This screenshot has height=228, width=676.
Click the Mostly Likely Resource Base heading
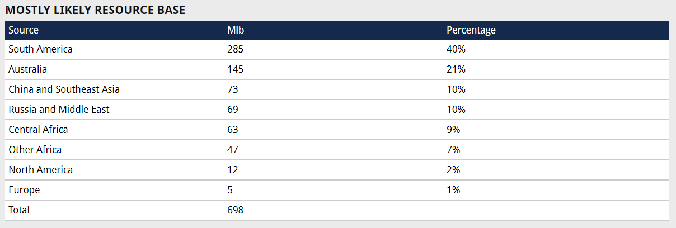[95, 10]
